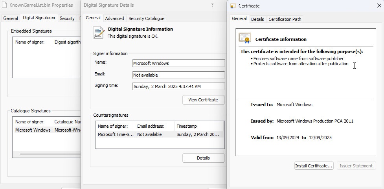The width and height of the screenshot is (384, 189).
Task: Click the Email field showing Not available
Action: pos(178,75)
